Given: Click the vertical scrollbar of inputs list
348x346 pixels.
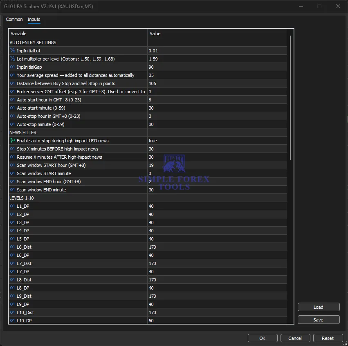Looking at the screenshot, I should pyautogui.click(x=290, y=98).
